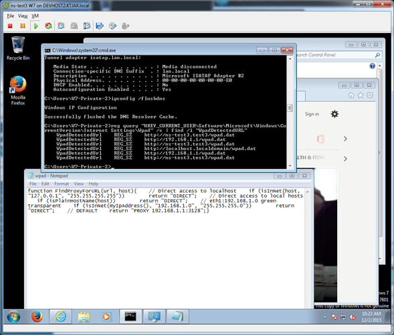The image size is (394, 335).
Task: Launch Firefox from the taskbar
Action: coord(37,317)
